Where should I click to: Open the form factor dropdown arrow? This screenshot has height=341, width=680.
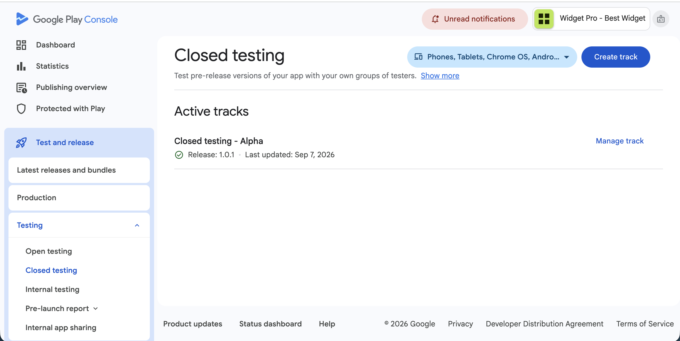(x=567, y=57)
